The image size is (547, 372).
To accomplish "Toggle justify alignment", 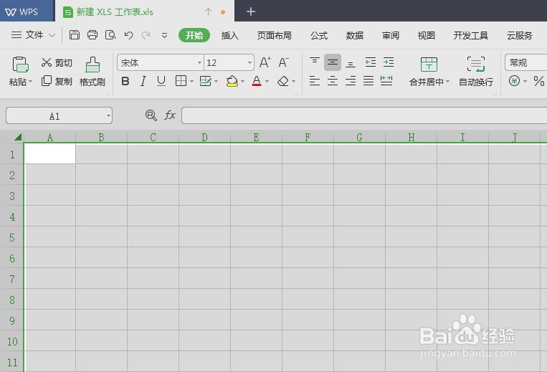I will pos(368,81).
